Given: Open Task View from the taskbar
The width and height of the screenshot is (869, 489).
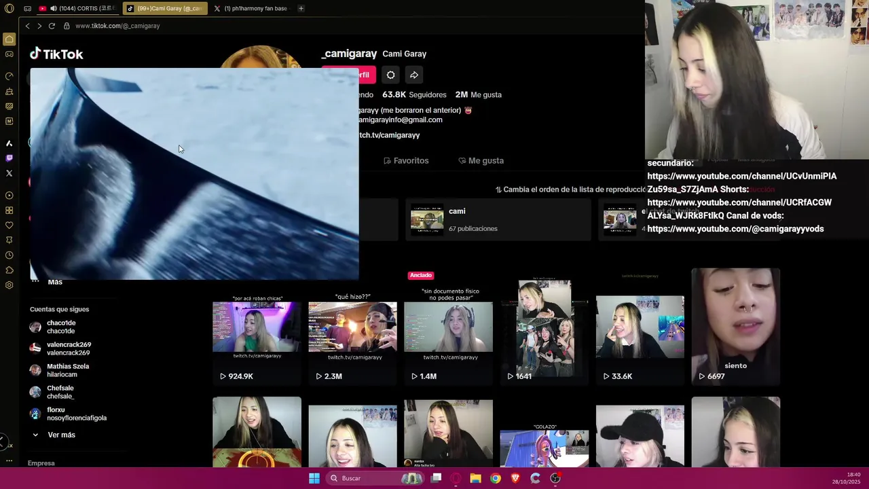Looking at the screenshot, I should point(437,478).
